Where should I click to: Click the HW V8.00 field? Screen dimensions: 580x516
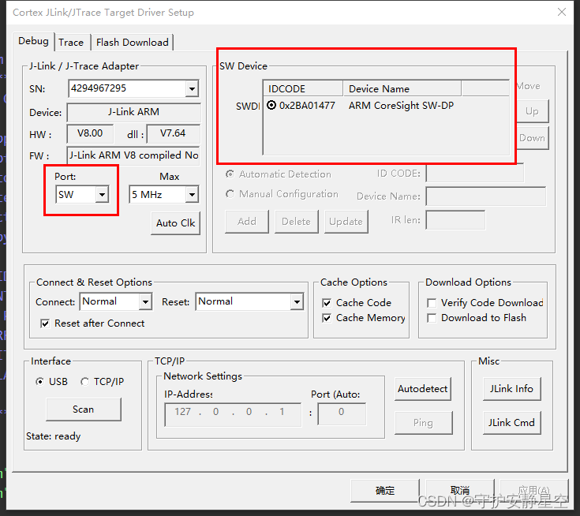[x=90, y=133]
